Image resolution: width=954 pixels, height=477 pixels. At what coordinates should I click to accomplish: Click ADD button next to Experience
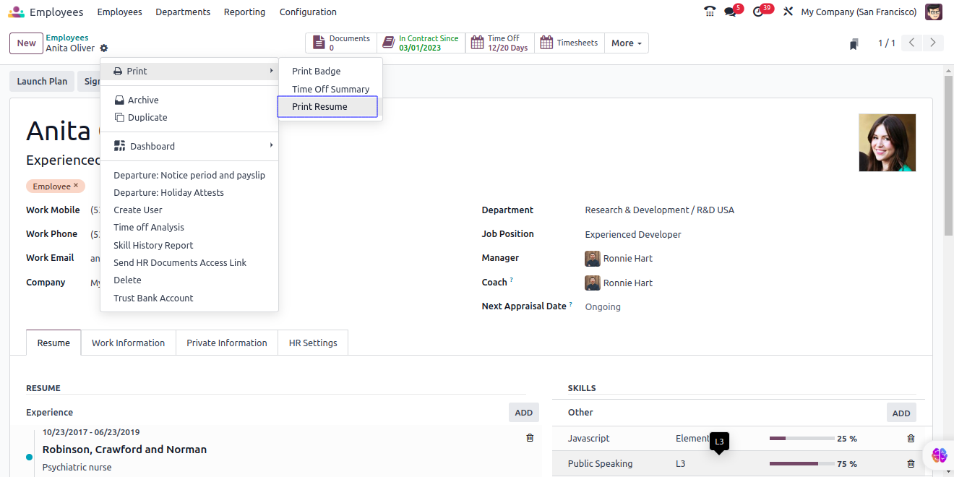(523, 413)
